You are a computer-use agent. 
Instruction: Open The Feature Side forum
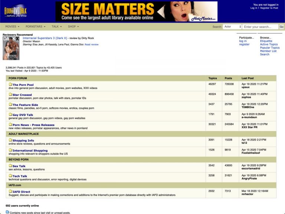coord(25,105)
